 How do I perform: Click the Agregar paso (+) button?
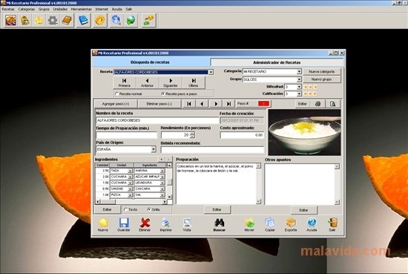[x=116, y=104]
